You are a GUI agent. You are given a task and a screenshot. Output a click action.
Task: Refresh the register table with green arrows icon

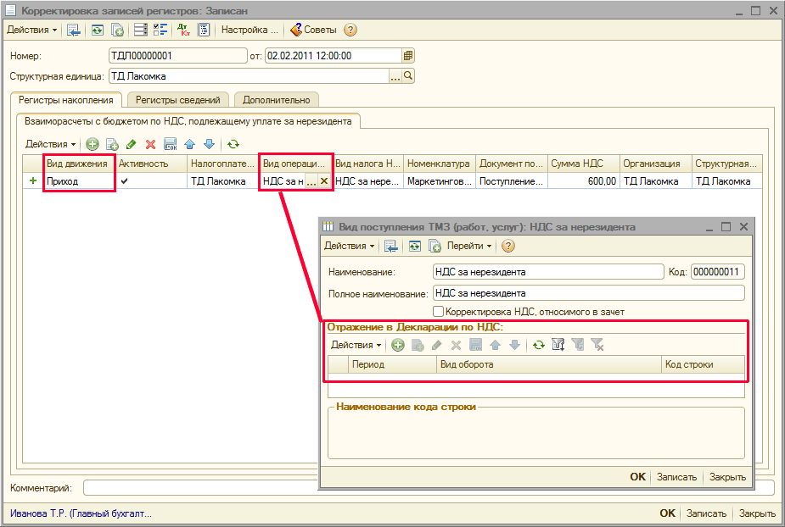click(233, 144)
